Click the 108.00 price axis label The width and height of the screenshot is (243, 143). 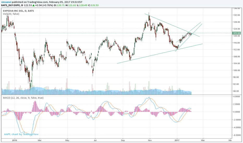coord(236,57)
